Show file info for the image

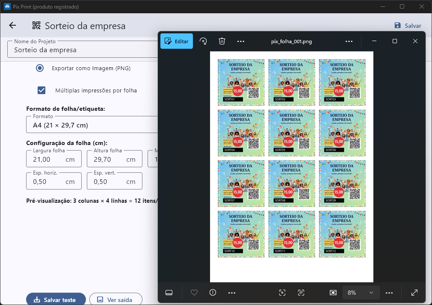pyautogui.click(x=213, y=293)
